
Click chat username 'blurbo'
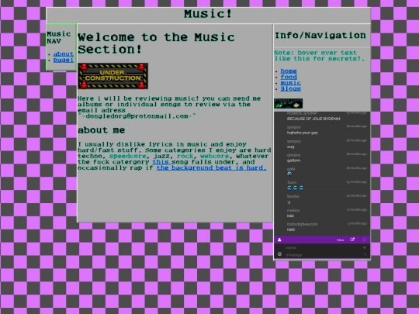[293, 196]
